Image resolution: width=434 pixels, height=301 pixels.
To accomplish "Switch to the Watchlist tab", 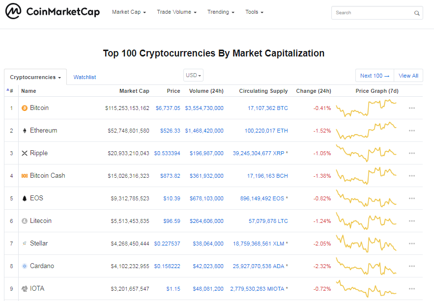I will (x=85, y=77).
